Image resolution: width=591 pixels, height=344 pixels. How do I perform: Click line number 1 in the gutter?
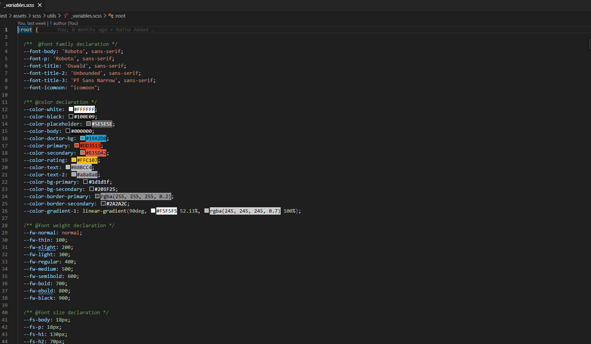(6, 29)
